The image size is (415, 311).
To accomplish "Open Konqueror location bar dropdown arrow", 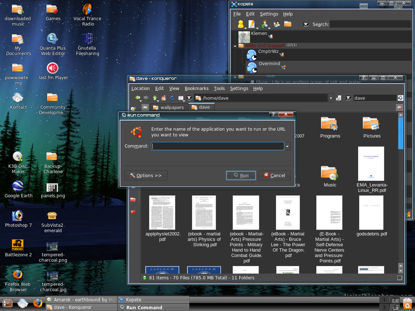I will (331, 98).
